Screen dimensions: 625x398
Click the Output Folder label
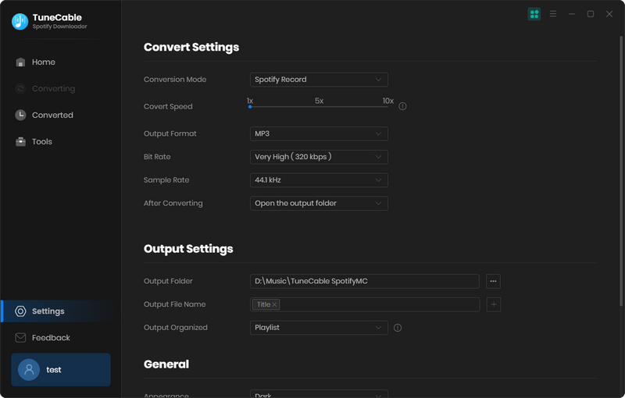[168, 282]
